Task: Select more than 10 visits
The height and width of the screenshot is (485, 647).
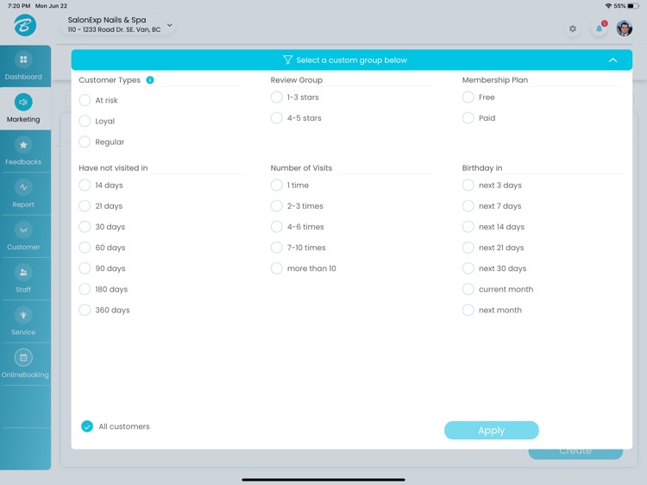Action: tap(276, 268)
